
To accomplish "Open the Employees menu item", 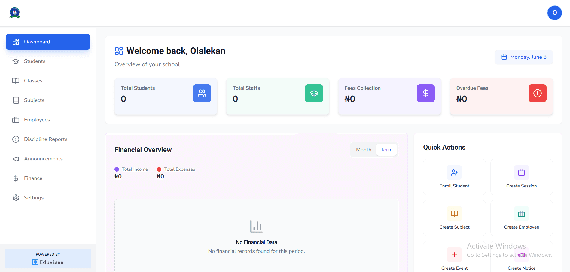I will (x=48, y=120).
